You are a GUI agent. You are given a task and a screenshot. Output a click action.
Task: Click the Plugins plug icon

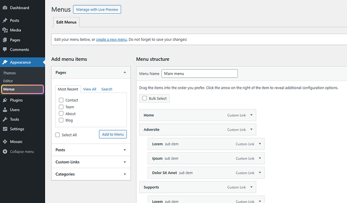(x=5, y=100)
